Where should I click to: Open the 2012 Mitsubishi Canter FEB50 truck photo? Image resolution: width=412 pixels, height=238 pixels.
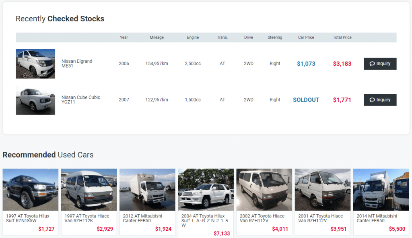click(147, 189)
